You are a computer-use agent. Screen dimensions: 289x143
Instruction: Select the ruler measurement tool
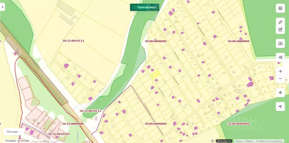280,22
